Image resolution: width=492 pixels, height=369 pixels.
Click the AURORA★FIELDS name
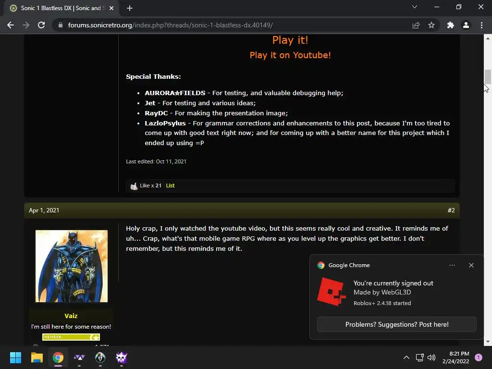[175, 93]
